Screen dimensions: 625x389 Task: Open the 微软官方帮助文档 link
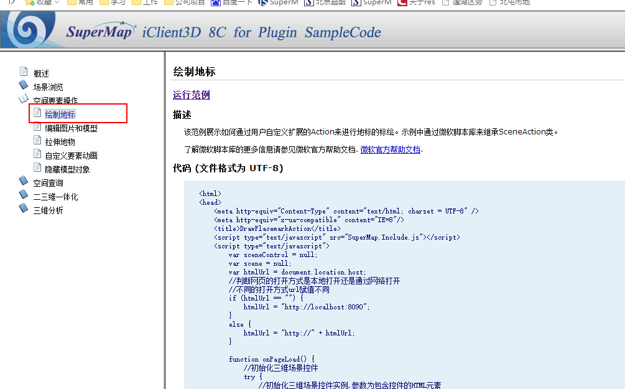click(390, 149)
